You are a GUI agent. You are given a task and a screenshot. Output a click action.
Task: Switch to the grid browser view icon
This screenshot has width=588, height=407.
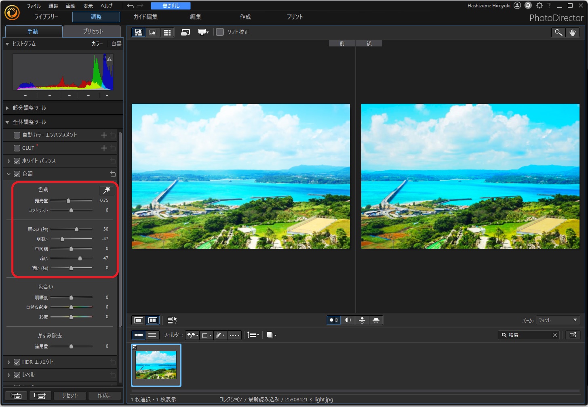coord(167,32)
